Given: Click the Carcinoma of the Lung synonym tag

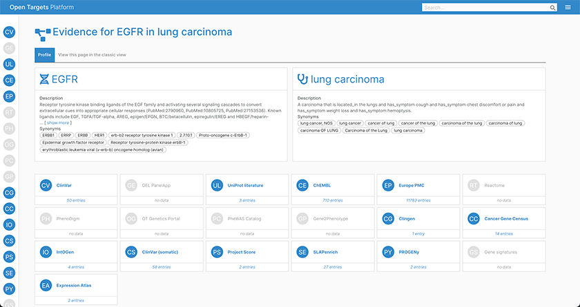Looking at the screenshot, I should [366, 131].
